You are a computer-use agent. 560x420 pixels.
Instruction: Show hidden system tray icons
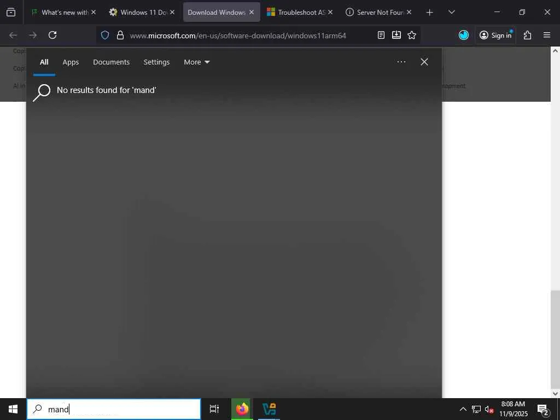pos(463,409)
